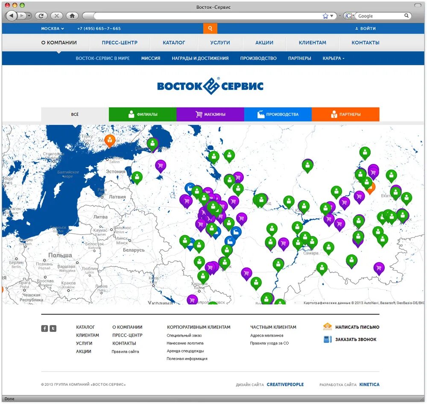Screen dimensions: 427x404
Task: Click Награды и достижения submenu link
Action: click(200, 58)
